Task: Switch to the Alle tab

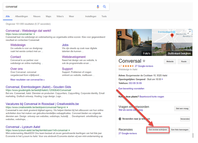Action: (8, 16)
